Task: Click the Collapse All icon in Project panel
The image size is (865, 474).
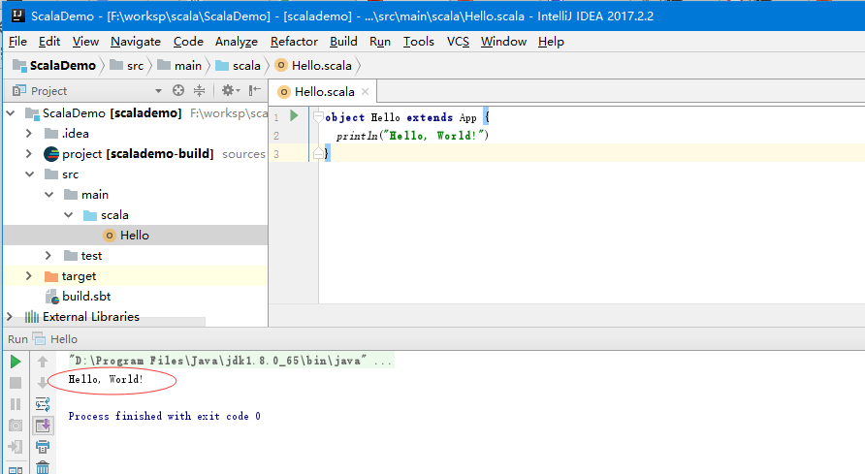Action: [199, 90]
